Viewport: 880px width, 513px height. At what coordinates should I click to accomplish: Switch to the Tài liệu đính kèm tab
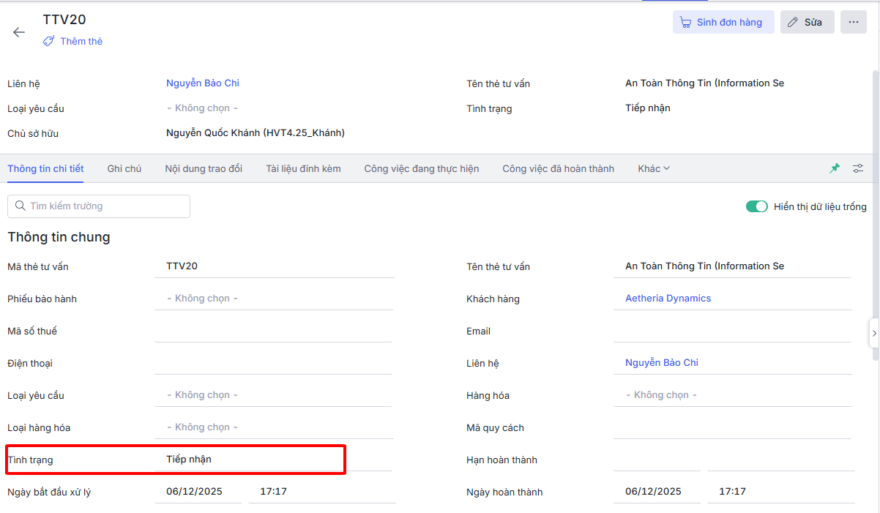[x=303, y=168]
